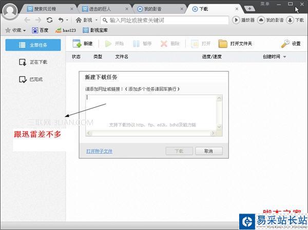Open the 播放器 player button
Image resolution: width=308 pixels, height=230 pixels.
tap(243, 20)
